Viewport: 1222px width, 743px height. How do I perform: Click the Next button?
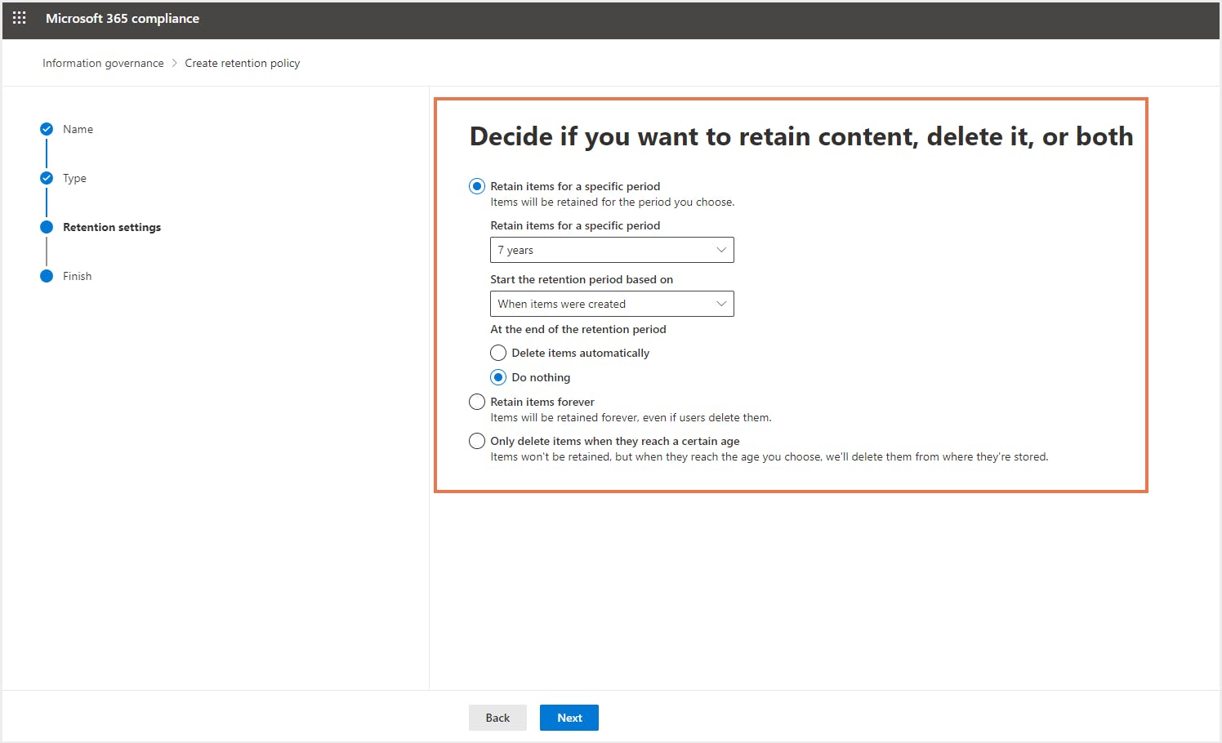[569, 717]
